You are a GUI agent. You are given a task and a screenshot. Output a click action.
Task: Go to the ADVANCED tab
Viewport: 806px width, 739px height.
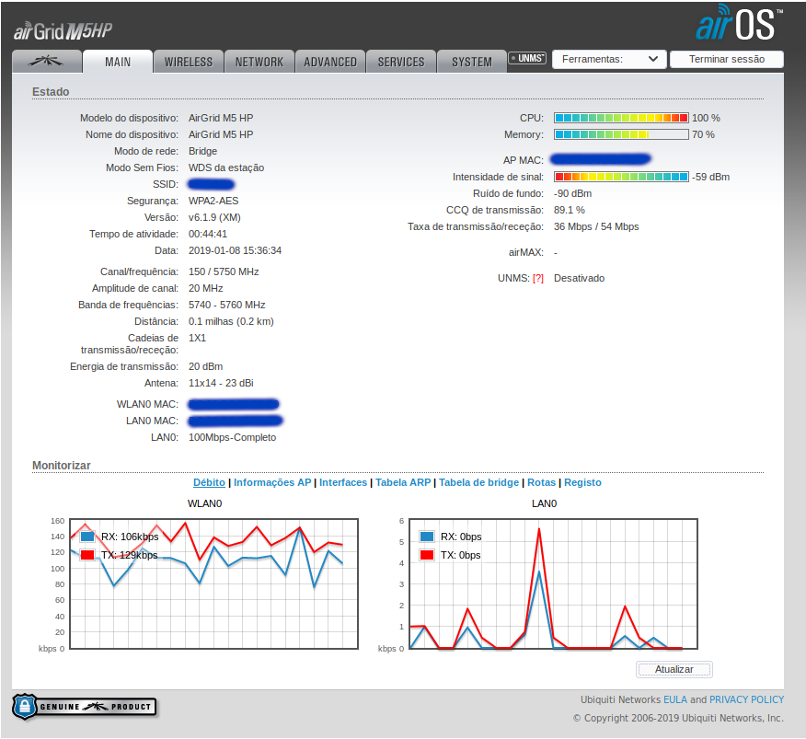tap(330, 62)
